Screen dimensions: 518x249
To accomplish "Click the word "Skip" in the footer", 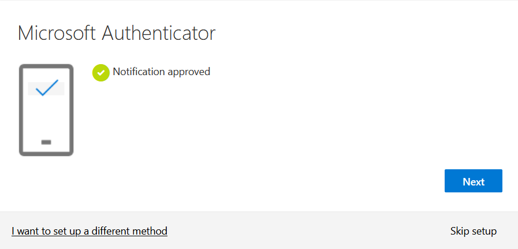I will tap(460, 231).
